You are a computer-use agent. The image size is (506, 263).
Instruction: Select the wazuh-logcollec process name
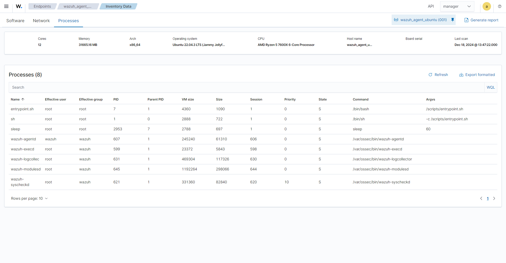[25, 159]
